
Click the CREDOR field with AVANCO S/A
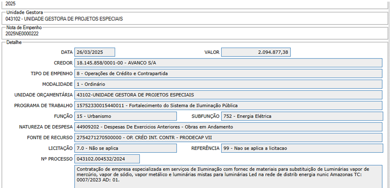coord(228,63)
